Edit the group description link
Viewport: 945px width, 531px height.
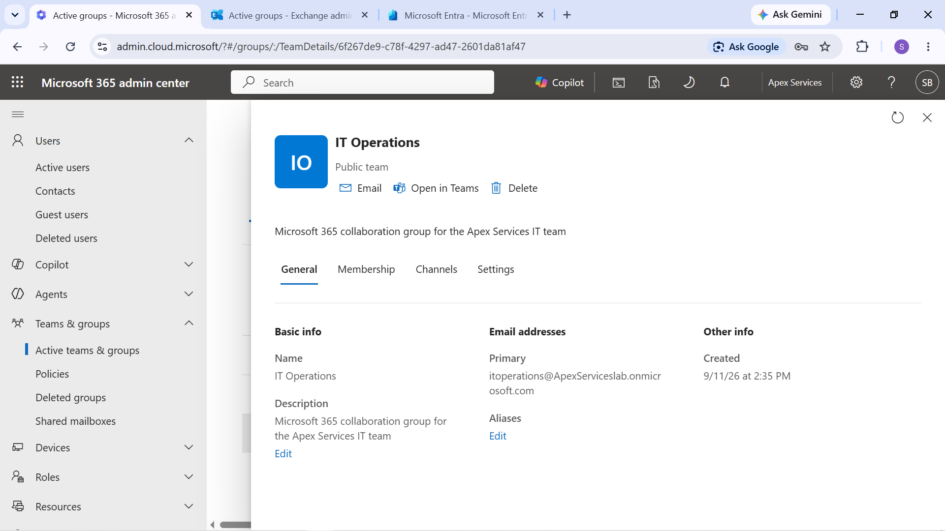pyautogui.click(x=283, y=454)
